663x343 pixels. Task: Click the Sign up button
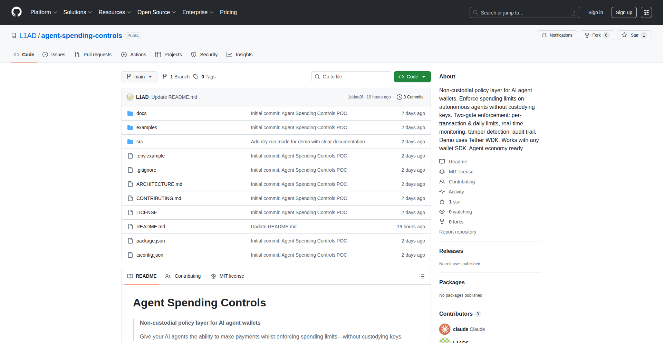(624, 12)
